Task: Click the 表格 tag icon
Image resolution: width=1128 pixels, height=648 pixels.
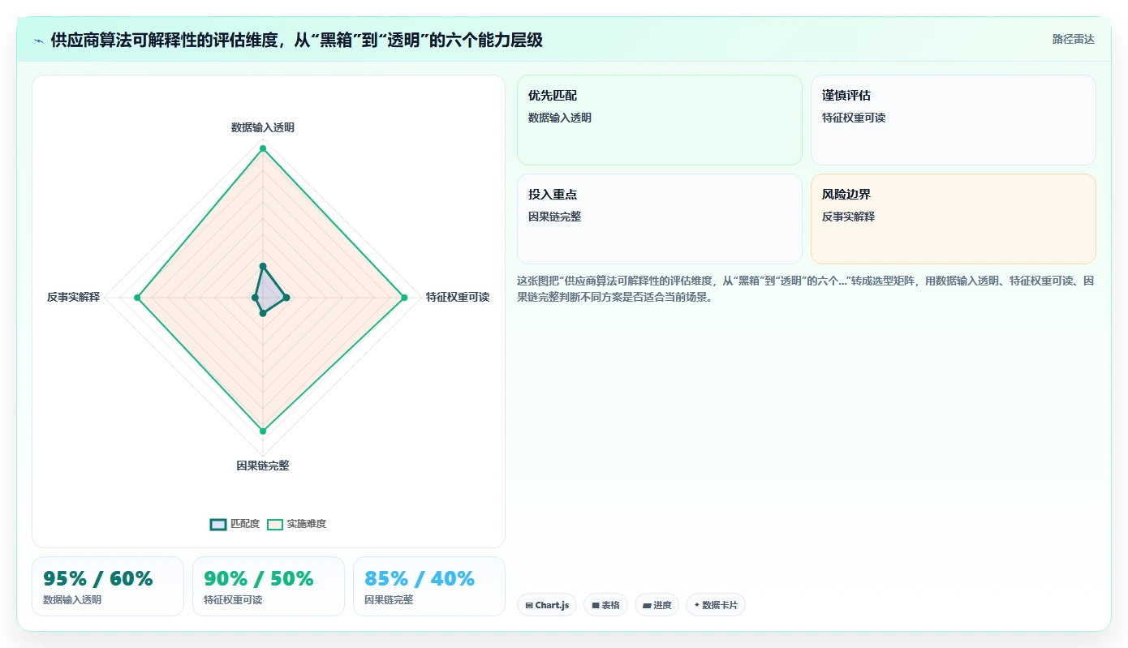Action: (x=596, y=605)
